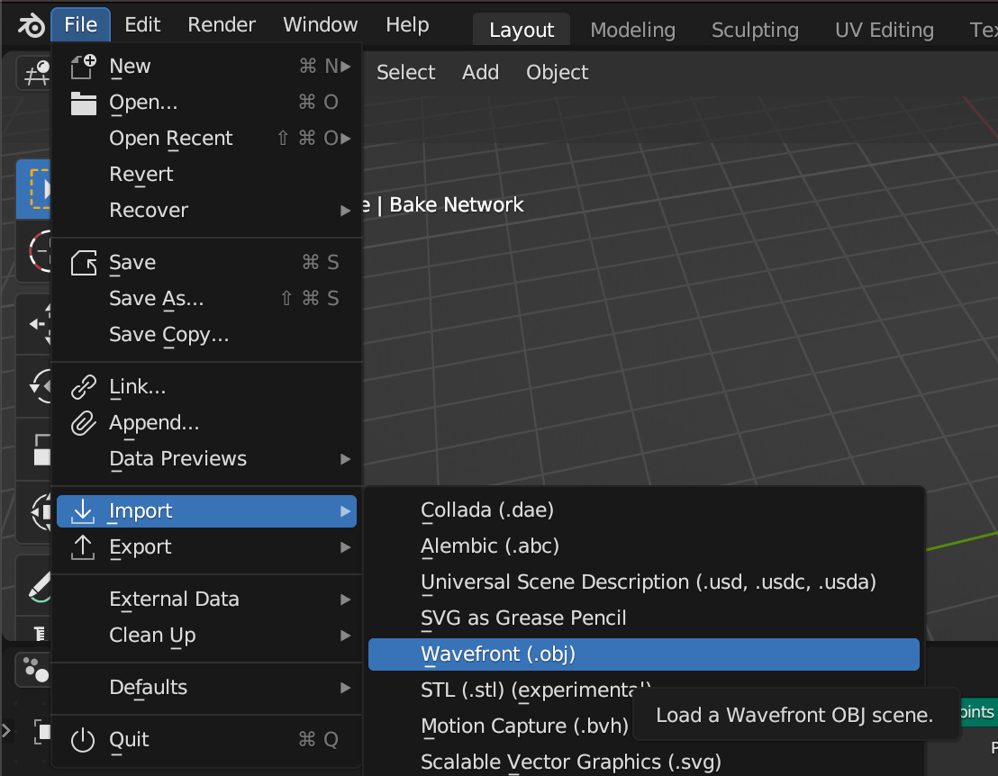Select Import in the File menu
This screenshot has width=998, height=776.
pos(206,511)
